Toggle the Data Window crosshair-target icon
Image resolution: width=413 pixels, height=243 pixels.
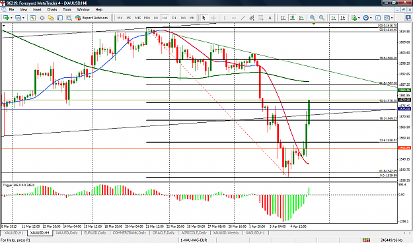coord(42,18)
